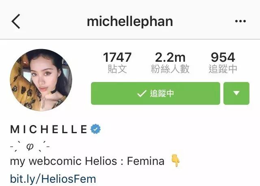Tap the blue verified badge beside MICHELLE

95,129
